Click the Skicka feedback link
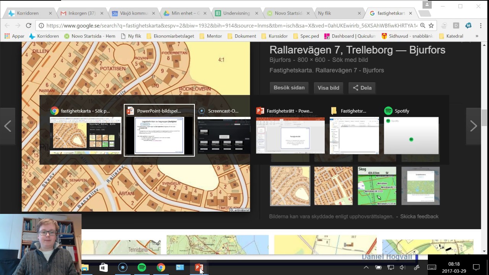 tap(419, 216)
